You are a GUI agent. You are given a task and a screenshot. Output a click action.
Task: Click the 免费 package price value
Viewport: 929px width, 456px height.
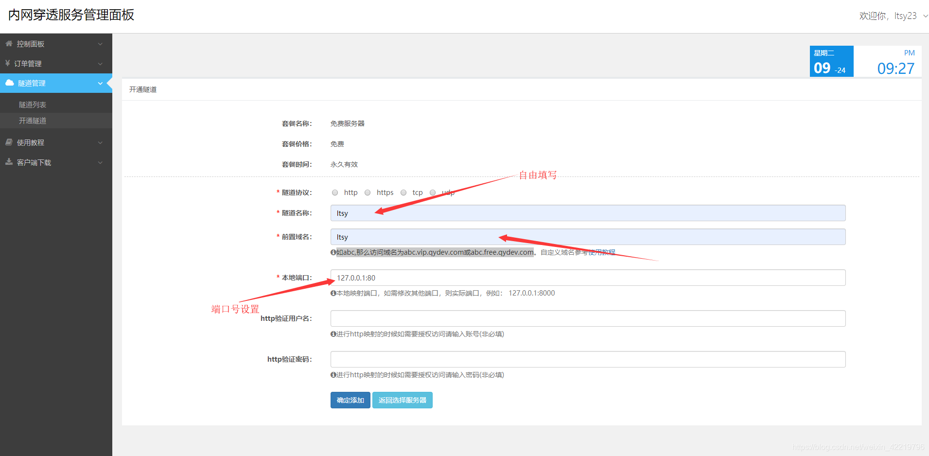pos(337,144)
